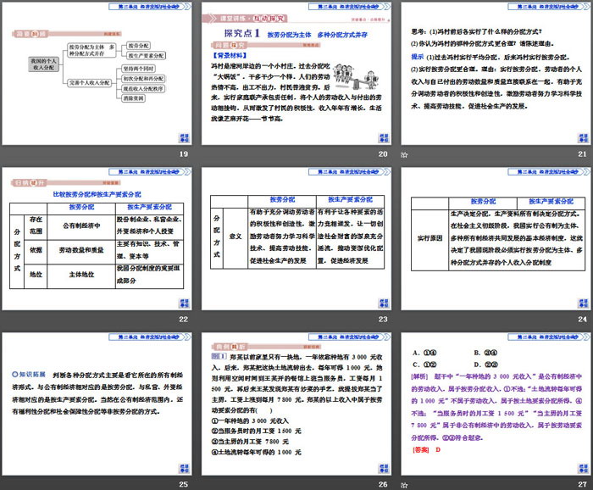
Task: Click slide number label 23
Action: (383, 320)
